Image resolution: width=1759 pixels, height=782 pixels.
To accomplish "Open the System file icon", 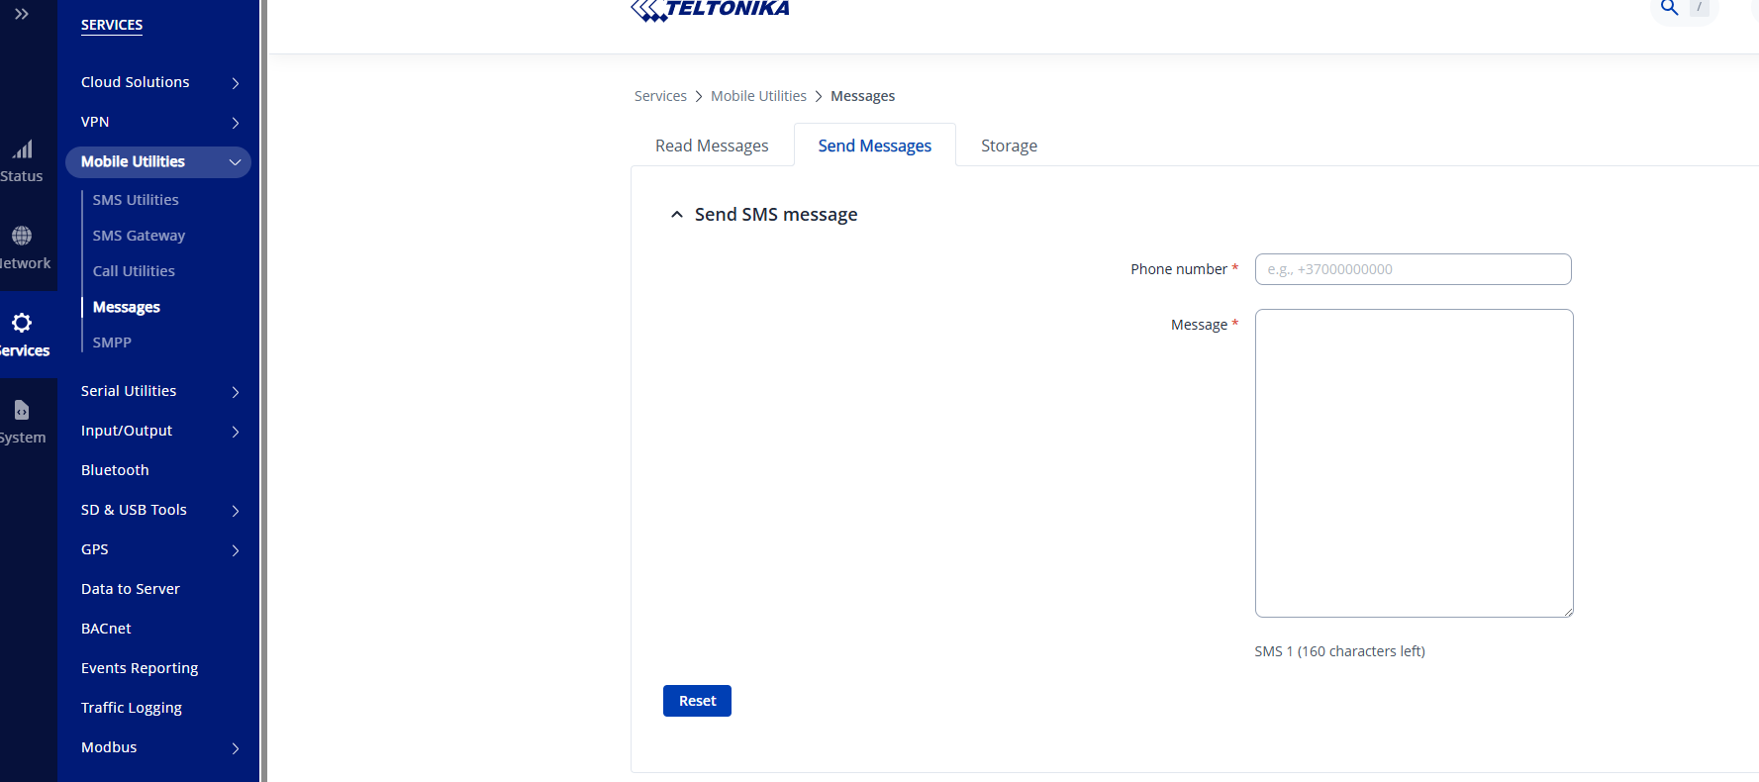I will (22, 410).
